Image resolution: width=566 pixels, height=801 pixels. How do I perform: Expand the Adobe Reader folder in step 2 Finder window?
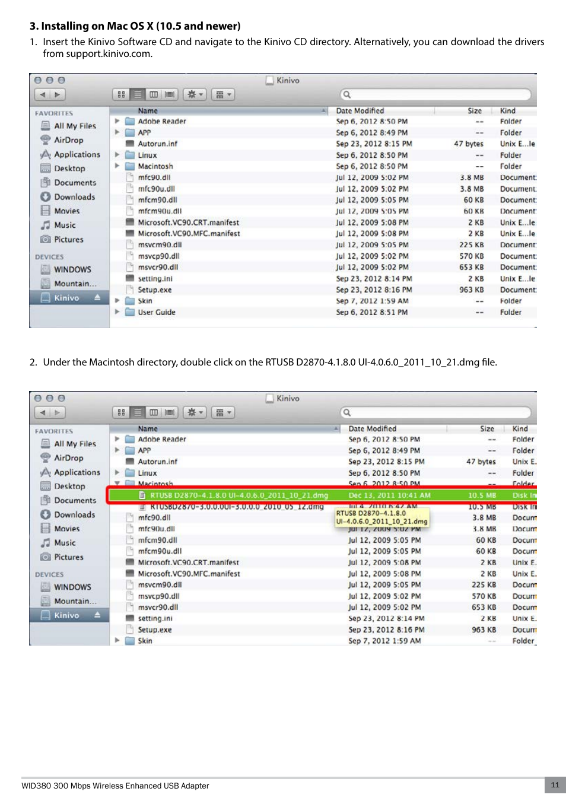[x=117, y=439]
